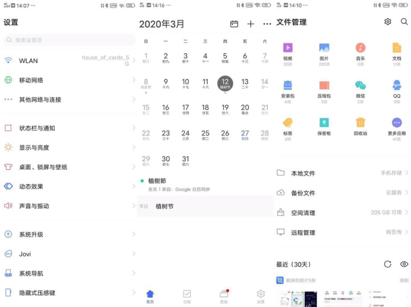This screenshot has height=307, width=411.
Task: Expand the 备份文件 row chevron
Action: point(406,193)
